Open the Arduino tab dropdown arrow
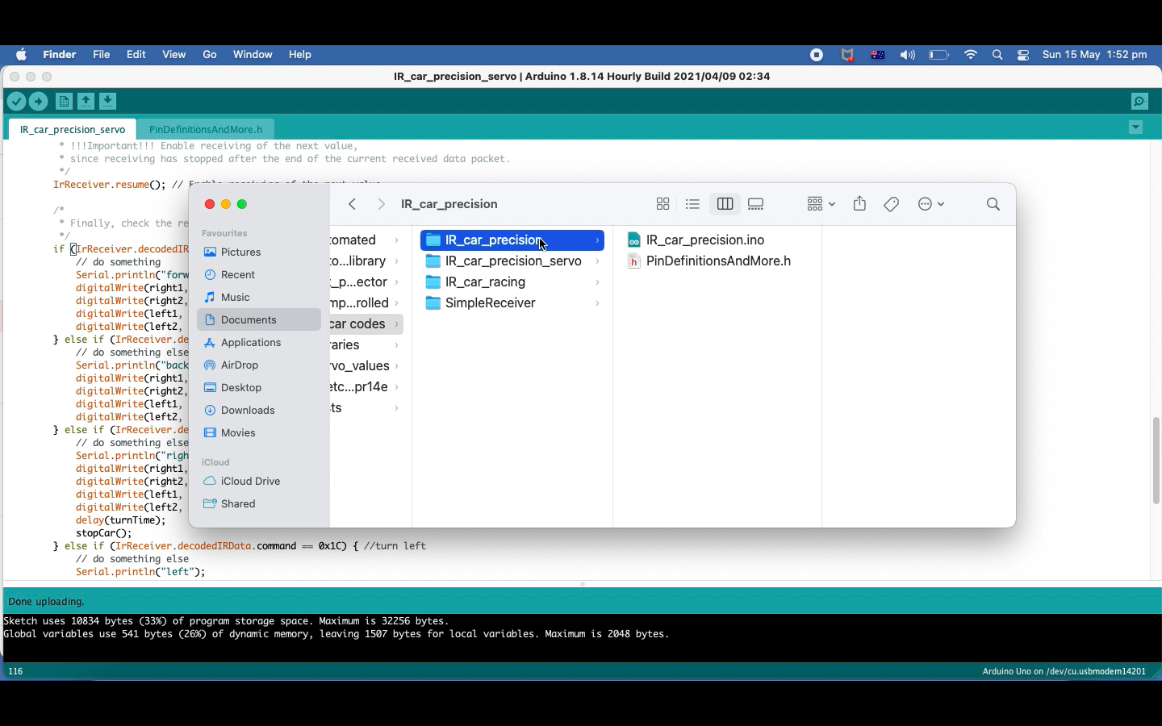1162x726 pixels. click(1135, 127)
